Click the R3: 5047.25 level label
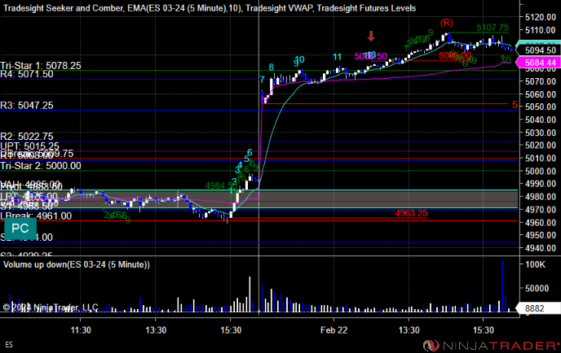This screenshot has height=353, width=561. point(27,105)
